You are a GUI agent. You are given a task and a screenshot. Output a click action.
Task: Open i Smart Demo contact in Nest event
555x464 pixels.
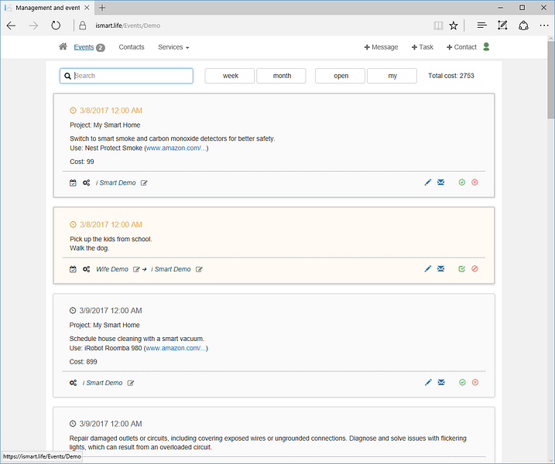(116, 183)
